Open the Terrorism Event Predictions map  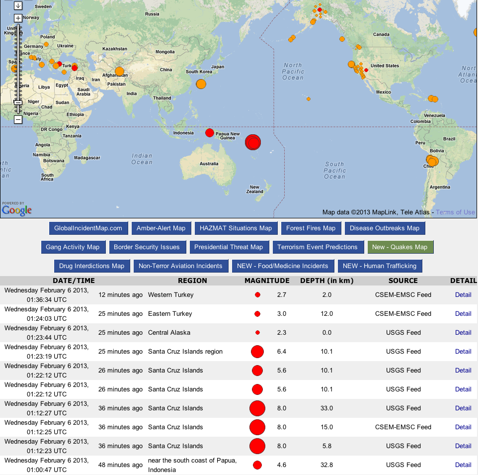tap(317, 247)
